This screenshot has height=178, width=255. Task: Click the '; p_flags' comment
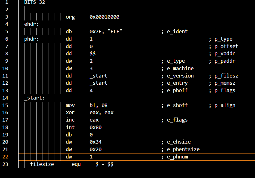[x=222, y=91]
